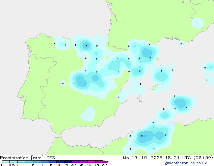Click the 40–45 mm magenta swatch
The width and height of the screenshot is (214, 166).
(91, 162)
